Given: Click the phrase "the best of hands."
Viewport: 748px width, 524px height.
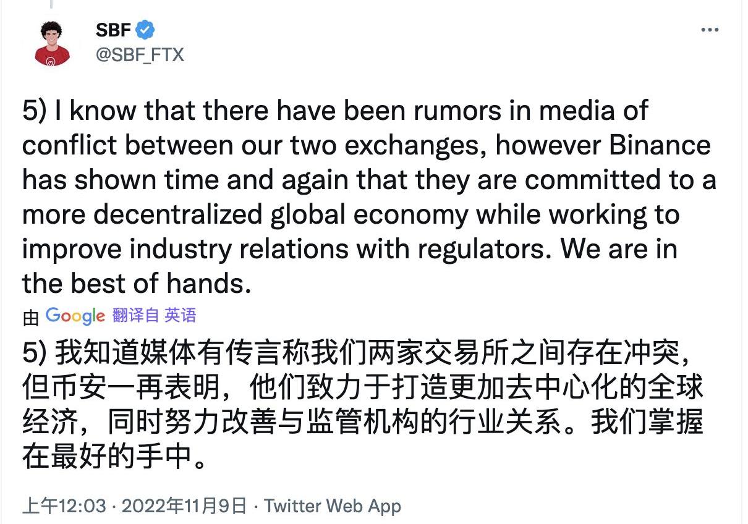Looking at the screenshot, I should tap(136, 283).
